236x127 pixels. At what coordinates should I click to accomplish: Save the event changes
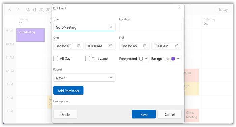point(144,114)
